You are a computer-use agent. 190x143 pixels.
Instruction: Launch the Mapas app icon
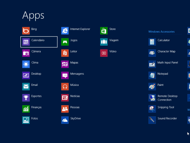pyautogui.click(x=65, y=64)
